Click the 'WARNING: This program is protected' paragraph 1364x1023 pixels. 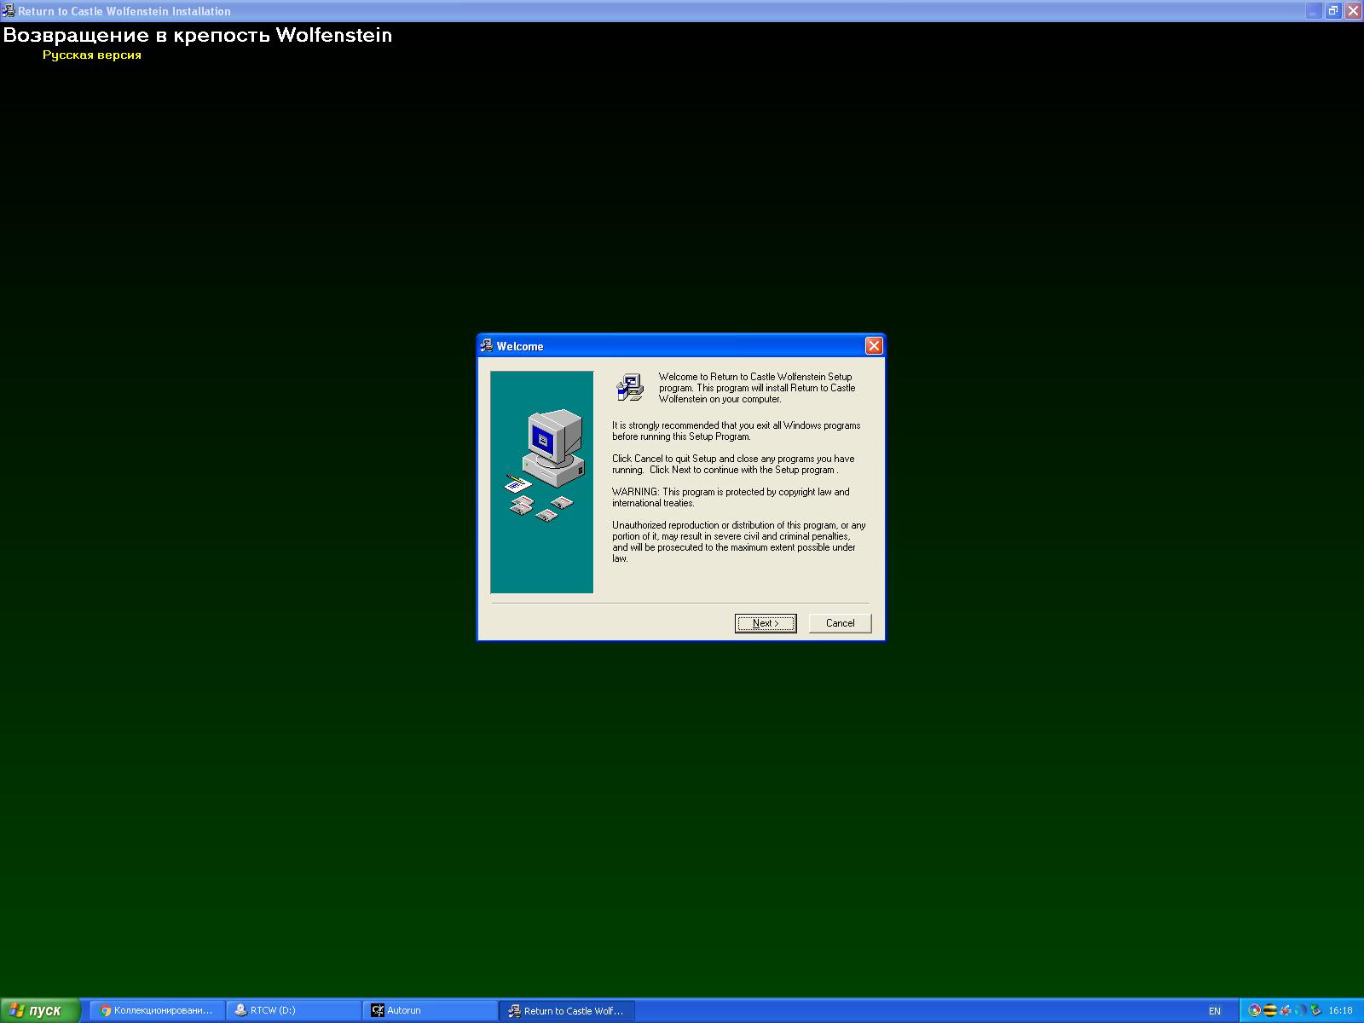[x=731, y=498]
